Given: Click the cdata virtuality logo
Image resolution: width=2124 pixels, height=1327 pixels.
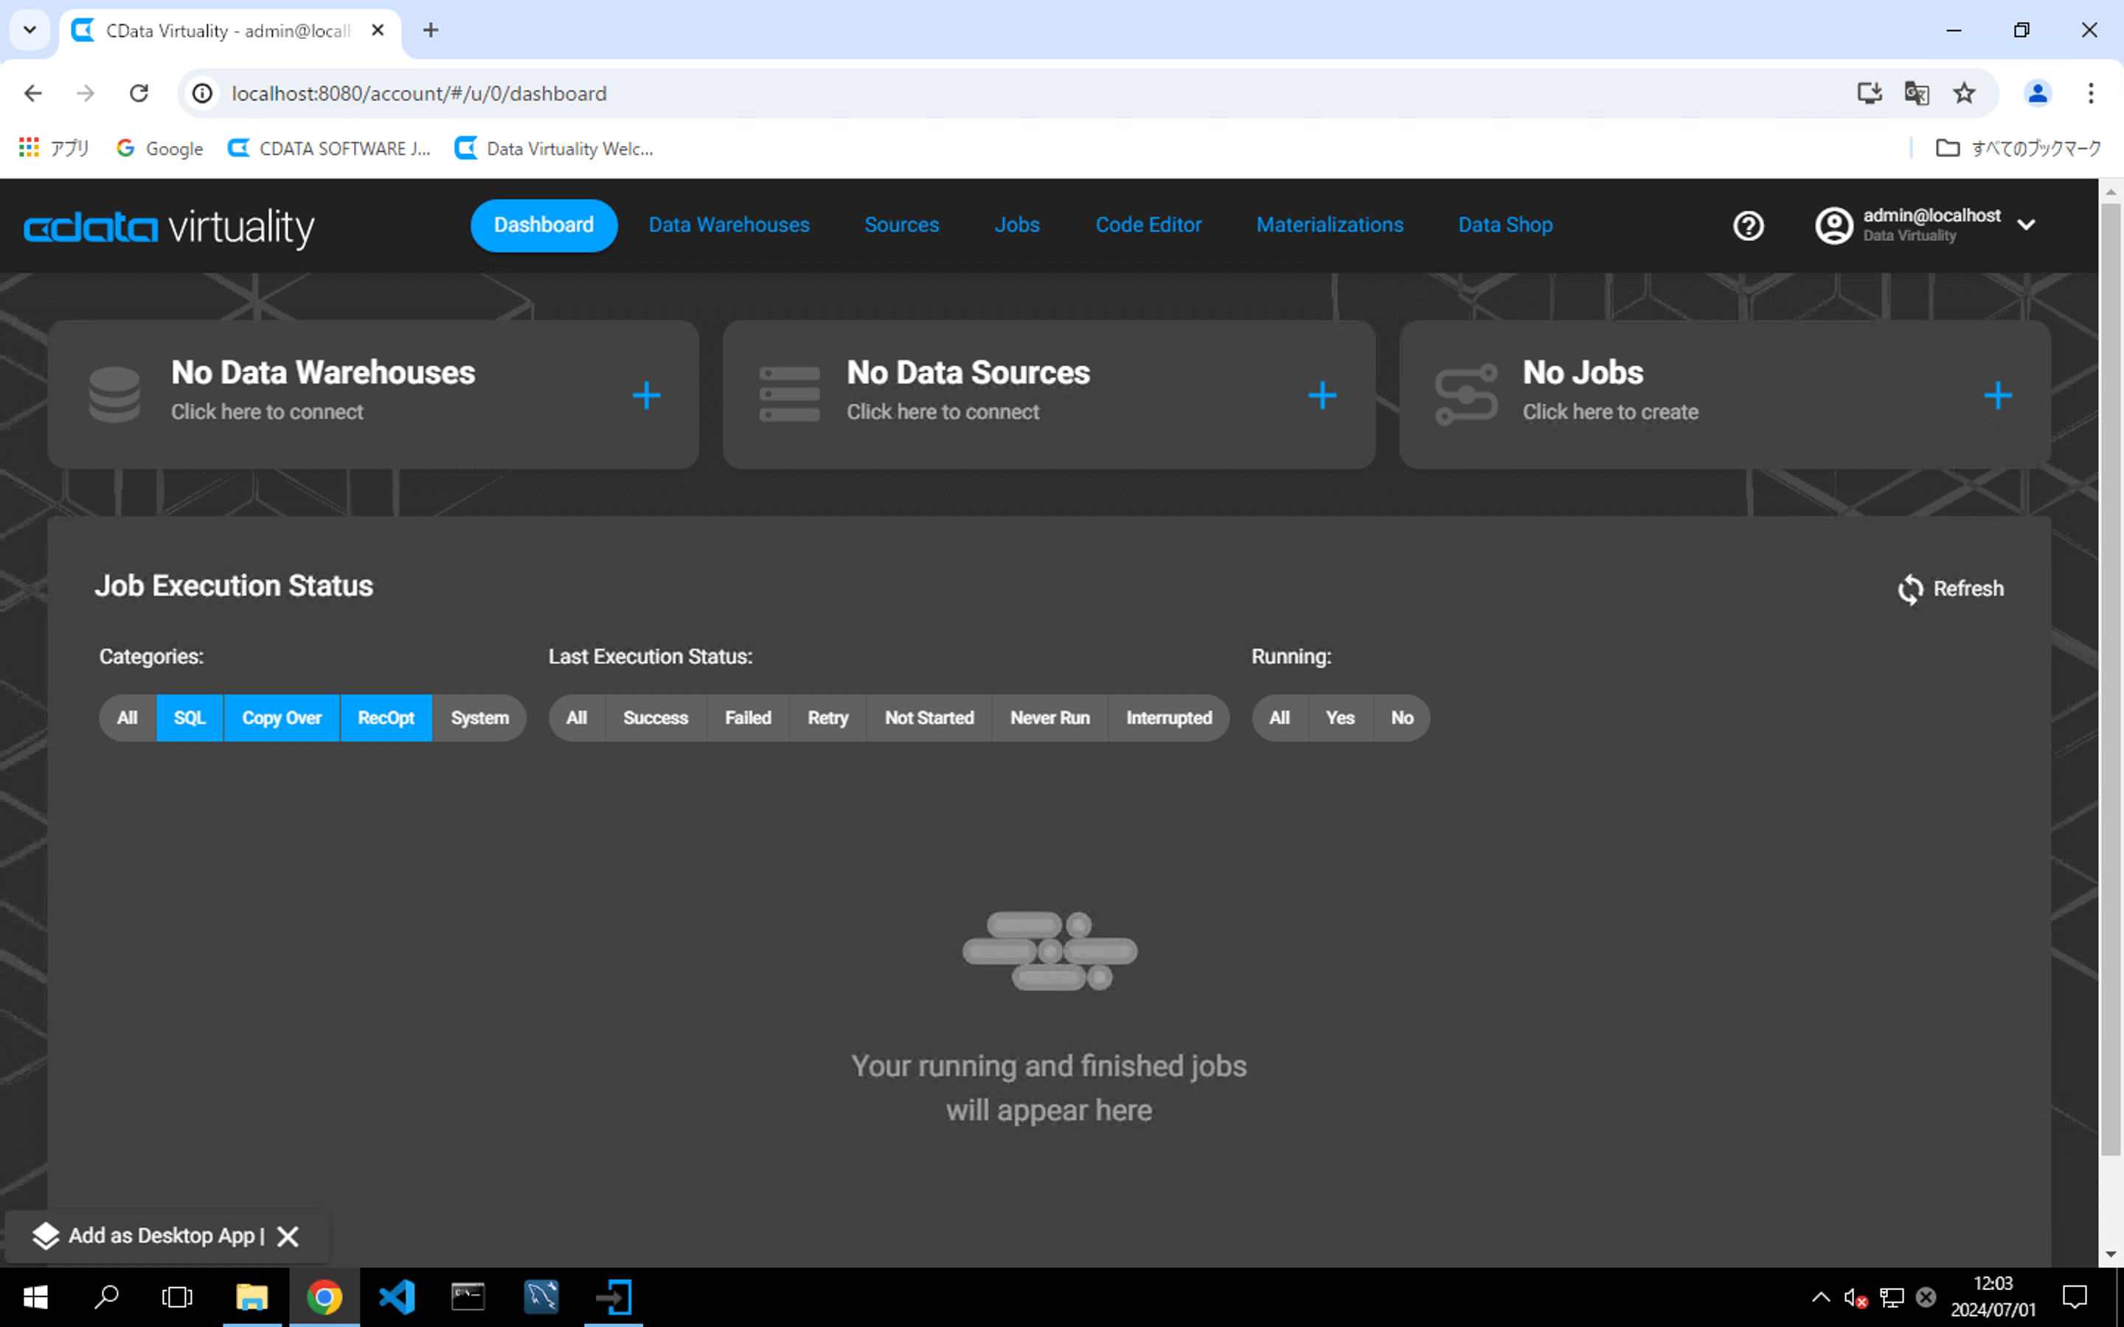Looking at the screenshot, I should [x=168, y=226].
